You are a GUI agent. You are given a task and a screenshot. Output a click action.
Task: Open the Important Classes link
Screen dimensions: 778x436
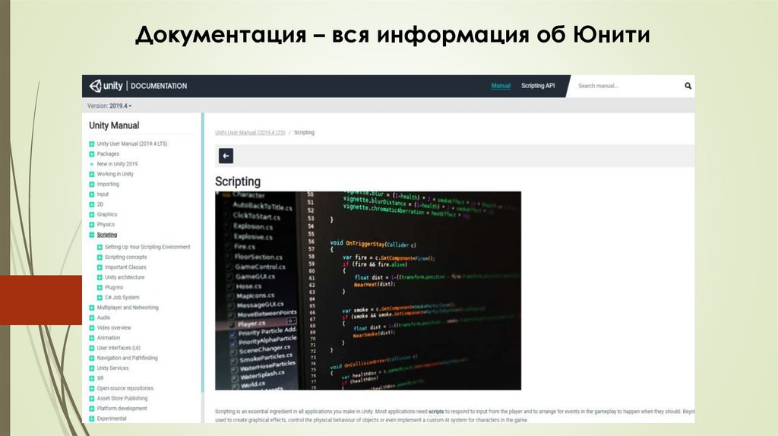click(x=125, y=267)
